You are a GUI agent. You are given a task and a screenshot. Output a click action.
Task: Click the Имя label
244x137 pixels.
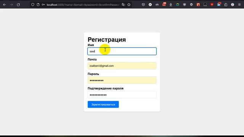tap(91, 45)
